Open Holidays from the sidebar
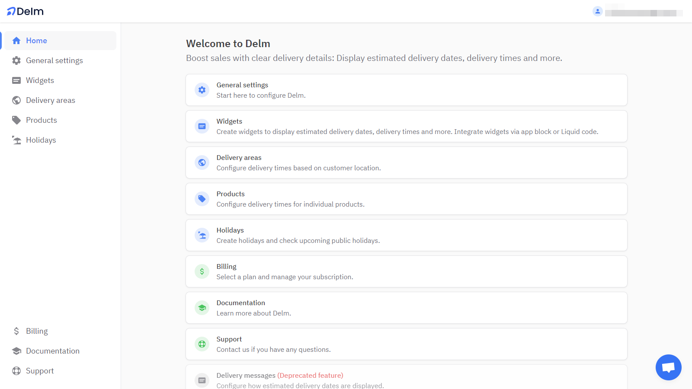The height and width of the screenshot is (389, 692). pos(41,140)
